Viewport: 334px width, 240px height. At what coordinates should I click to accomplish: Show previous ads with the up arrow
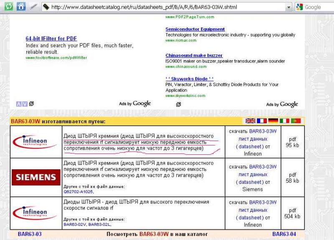[x=19, y=104]
